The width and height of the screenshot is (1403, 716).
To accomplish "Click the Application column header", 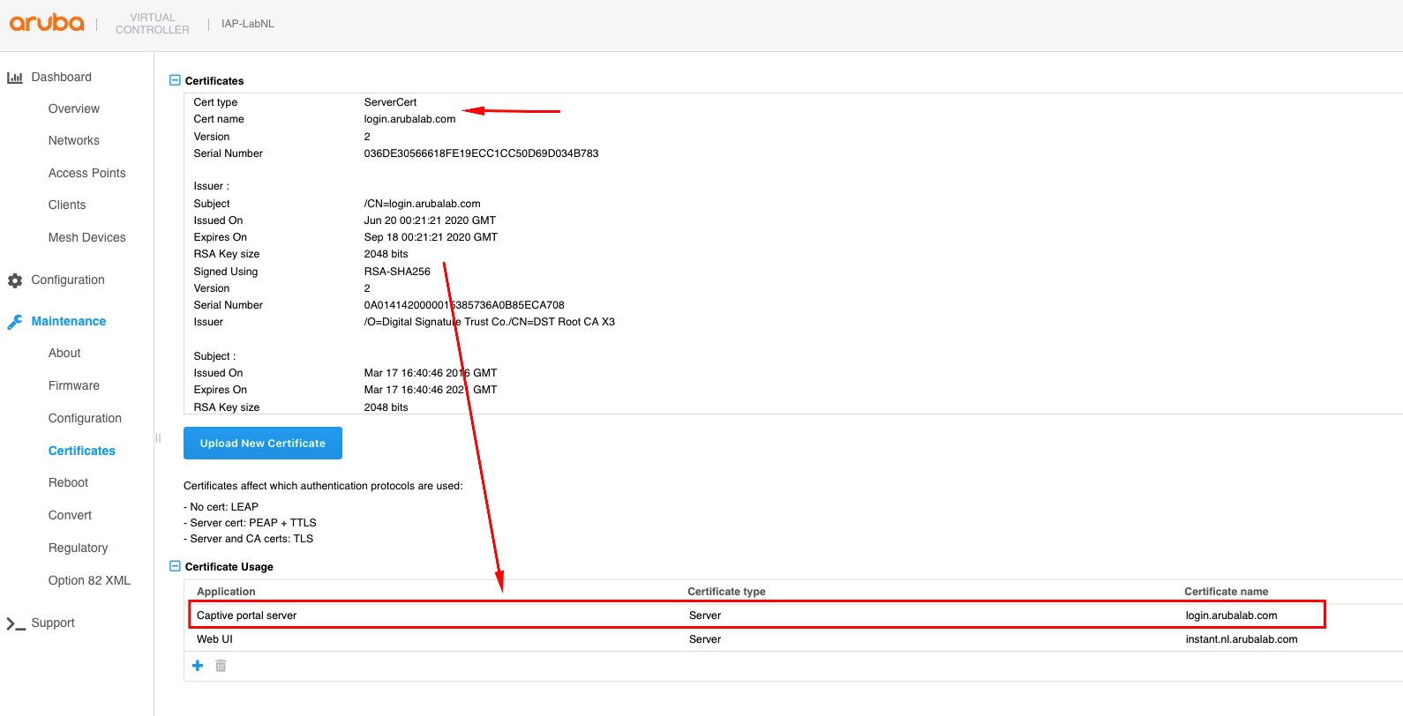I will (x=226, y=592).
